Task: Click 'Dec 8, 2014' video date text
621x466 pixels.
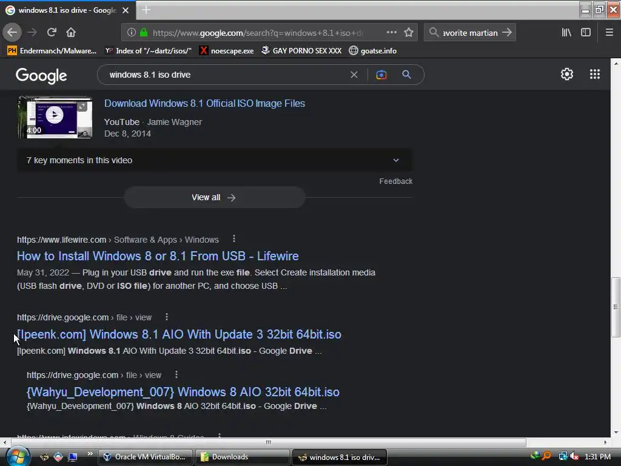Action: [x=127, y=133]
